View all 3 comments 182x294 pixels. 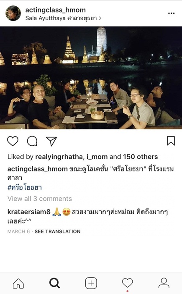coord(40,199)
